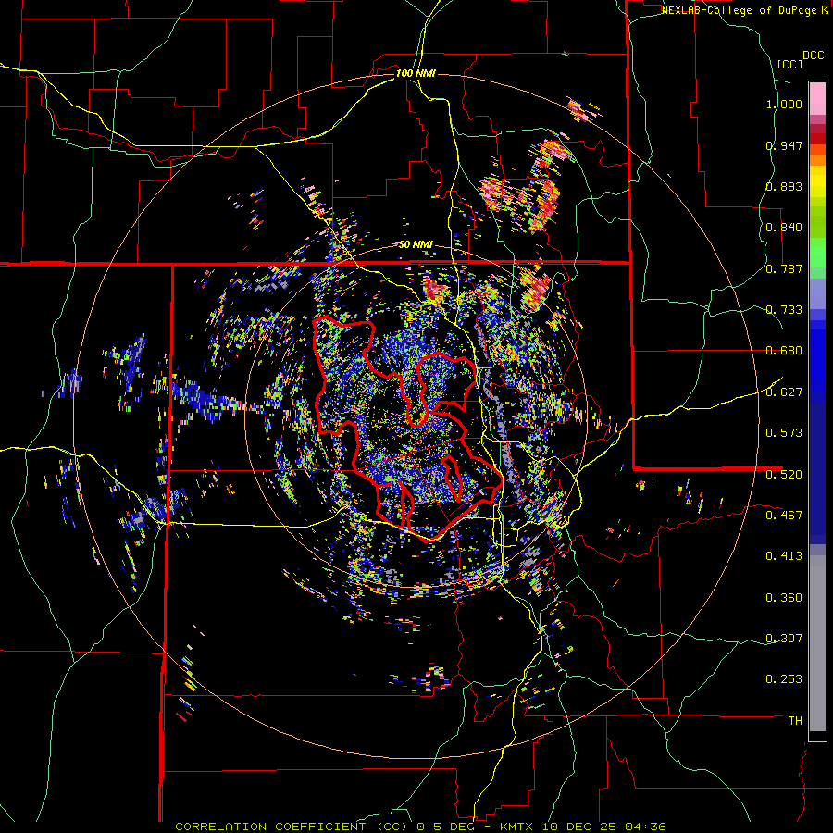Click the 0.520 scale value
Image resolution: width=833 pixels, height=833 pixels.
click(x=784, y=475)
